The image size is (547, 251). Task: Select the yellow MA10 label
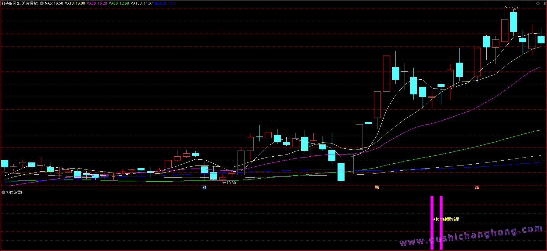point(75,4)
